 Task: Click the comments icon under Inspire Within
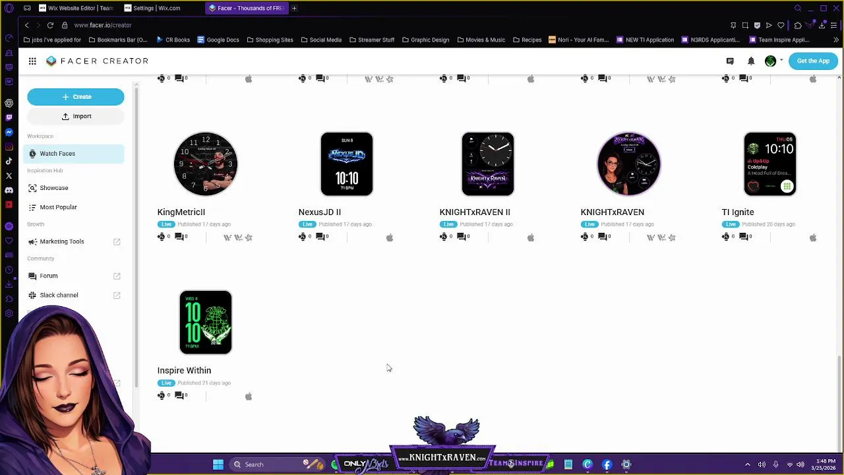[179, 395]
